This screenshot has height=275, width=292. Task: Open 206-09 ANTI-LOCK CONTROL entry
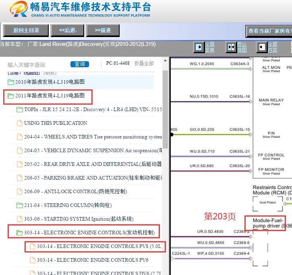(x=76, y=192)
